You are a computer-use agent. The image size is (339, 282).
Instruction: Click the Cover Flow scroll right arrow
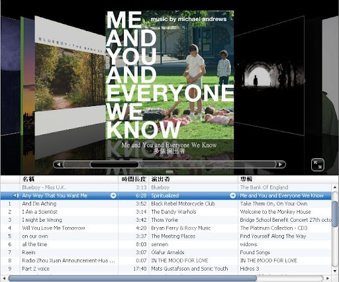click(x=281, y=164)
